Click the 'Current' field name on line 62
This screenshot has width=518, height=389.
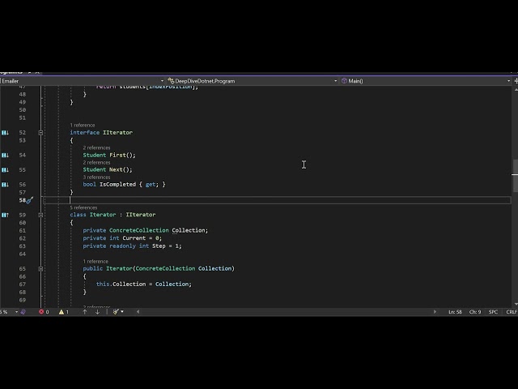134,238
